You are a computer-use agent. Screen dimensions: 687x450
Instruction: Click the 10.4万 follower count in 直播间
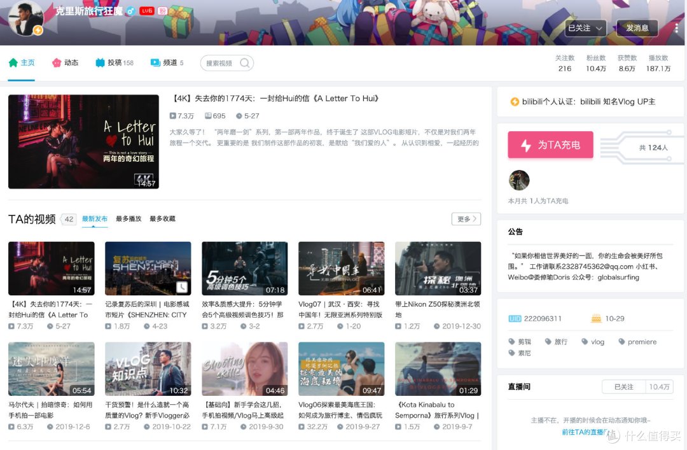(x=659, y=387)
